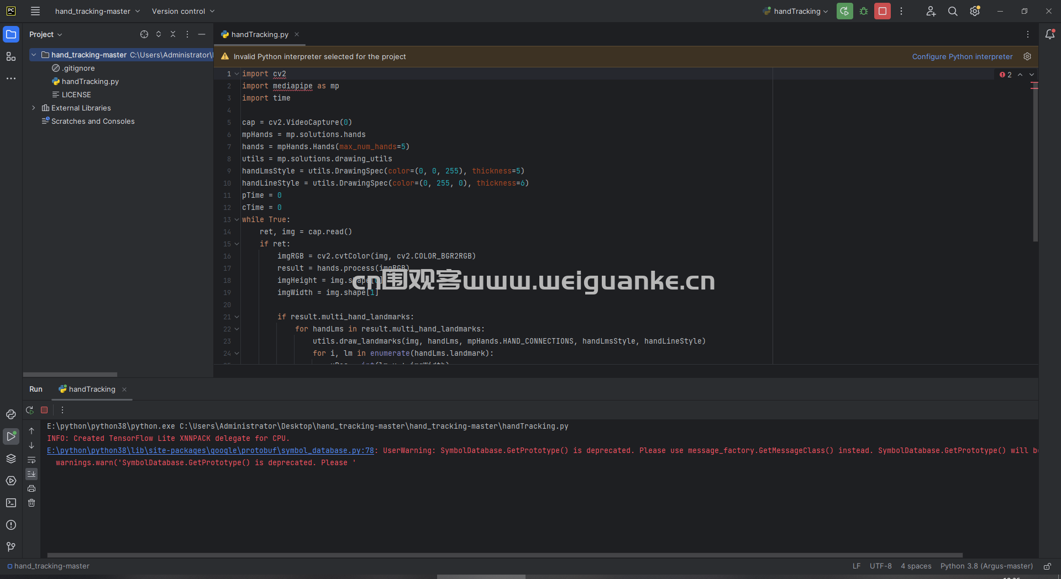This screenshot has width=1061, height=579.
Task: Open the Services tool window
Action: tap(11, 481)
